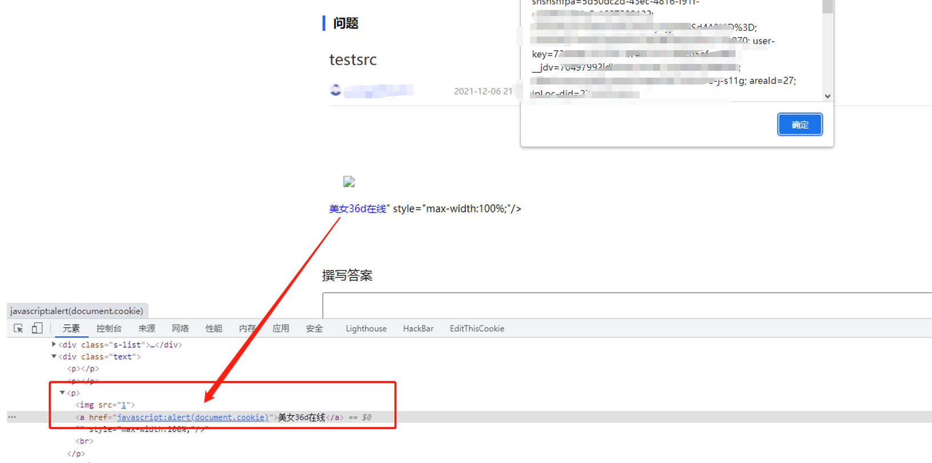Screen dimensions: 932x463
Task: Click the testsrc question title
Action: click(353, 59)
